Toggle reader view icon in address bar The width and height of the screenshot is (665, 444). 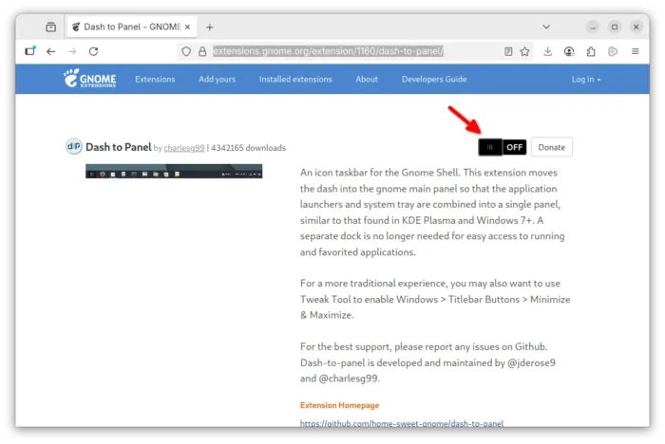(x=508, y=51)
